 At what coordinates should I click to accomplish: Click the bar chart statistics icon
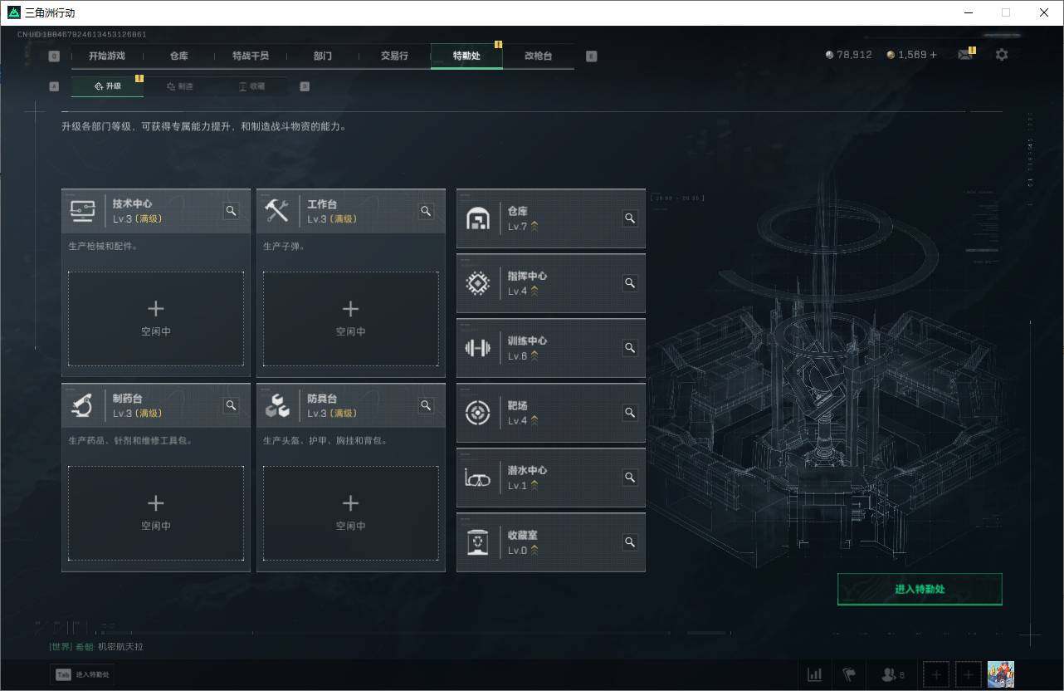point(814,674)
